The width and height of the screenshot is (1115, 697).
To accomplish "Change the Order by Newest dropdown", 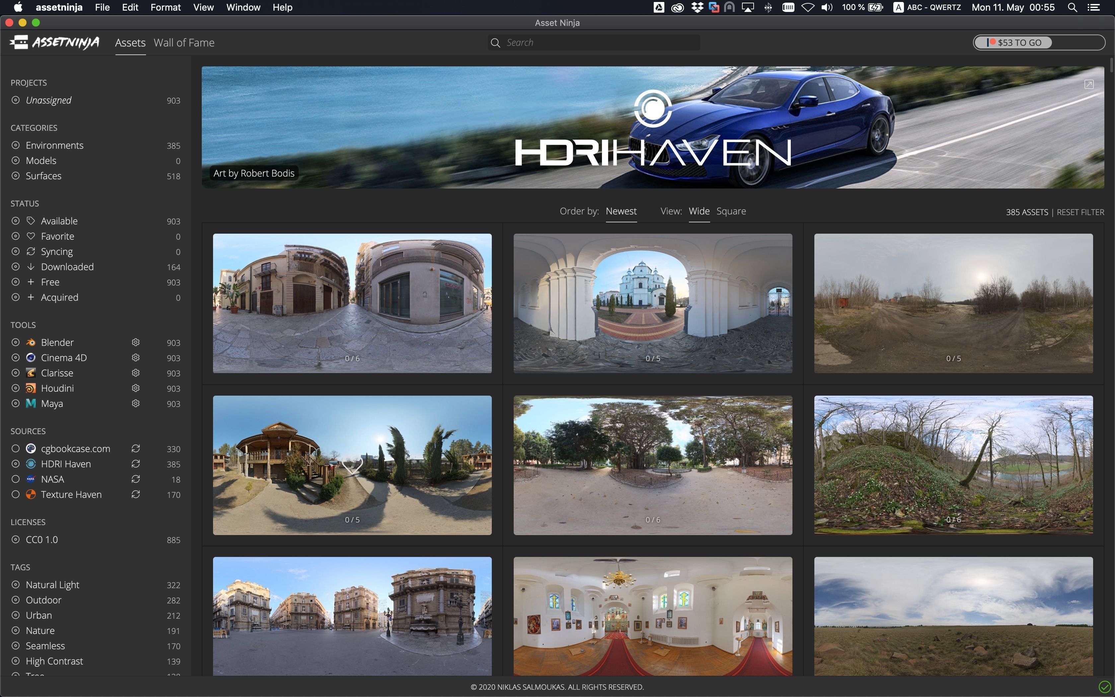I will [x=621, y=211].
